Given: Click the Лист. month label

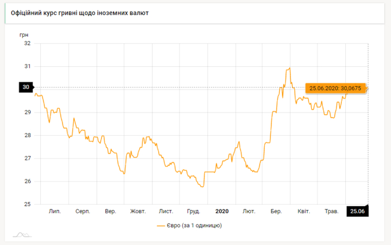Looking at the screenshot, I should point(166,211).
